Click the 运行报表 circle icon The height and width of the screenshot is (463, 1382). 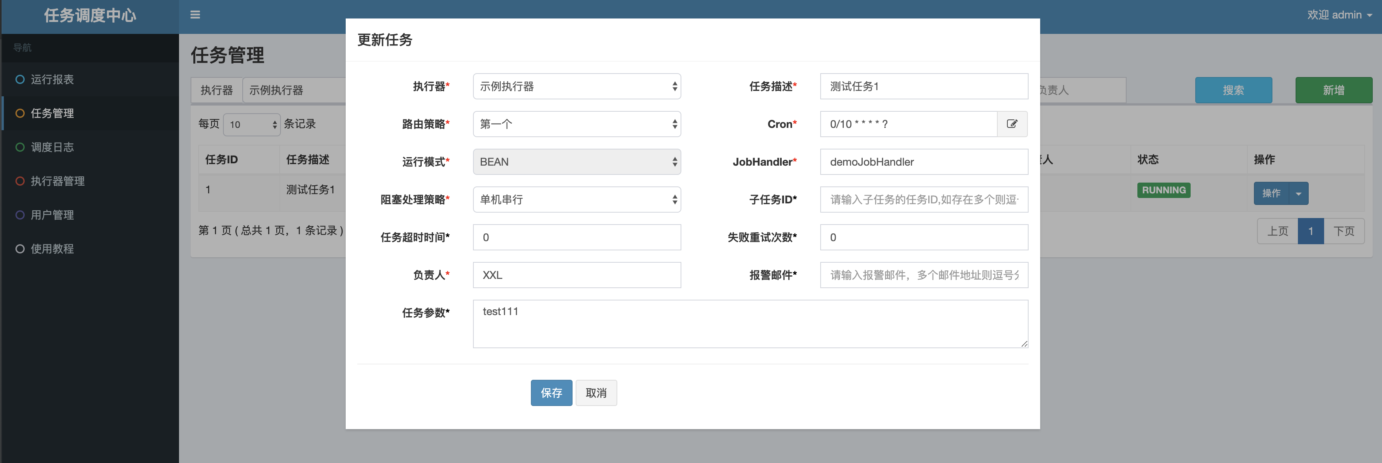coord(20,79)
